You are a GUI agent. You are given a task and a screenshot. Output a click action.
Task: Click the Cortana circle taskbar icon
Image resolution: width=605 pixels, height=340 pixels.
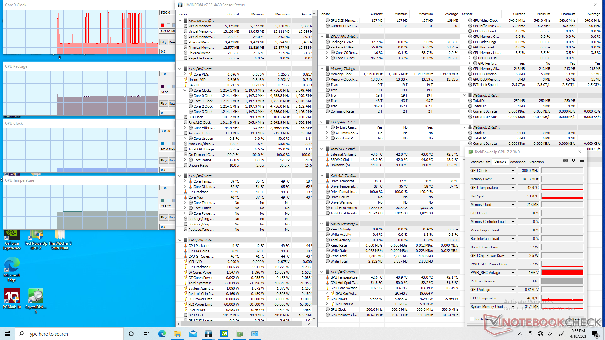131,334
